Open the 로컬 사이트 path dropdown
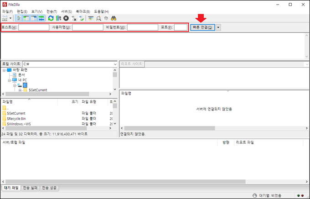The width and height of the screenshot is (310, 199). pos(115,64)
